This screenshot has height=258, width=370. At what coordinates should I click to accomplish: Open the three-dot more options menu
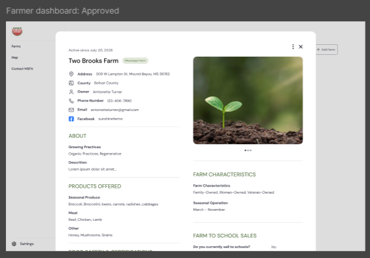[x=293, y=47]
